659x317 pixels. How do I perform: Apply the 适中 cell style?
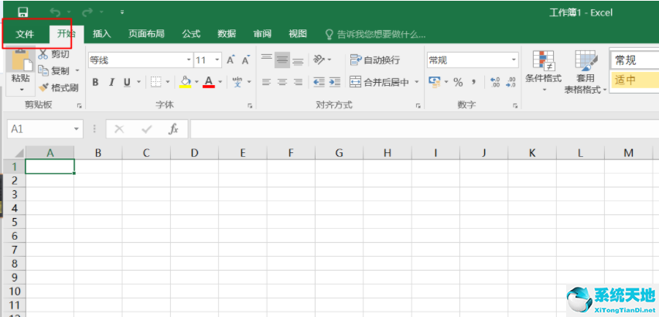tap(634, 80)
